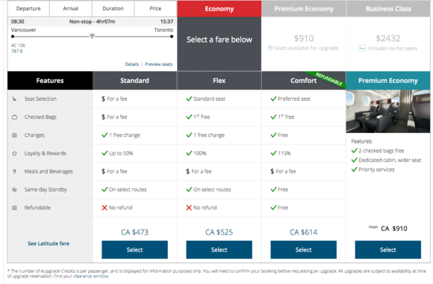Screen dimensions: 433x284
Task: Open the Economy fare tab
Action: click(x=219, y=9)
